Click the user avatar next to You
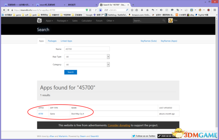Image resolution: width=219 pixels, height=140 pixels. click(x=170, y=20)
